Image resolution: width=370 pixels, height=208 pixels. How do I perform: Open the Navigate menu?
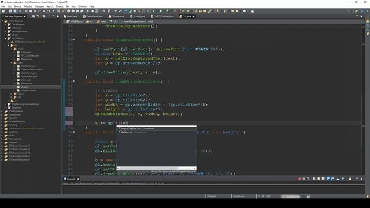[x=39, y=6]
